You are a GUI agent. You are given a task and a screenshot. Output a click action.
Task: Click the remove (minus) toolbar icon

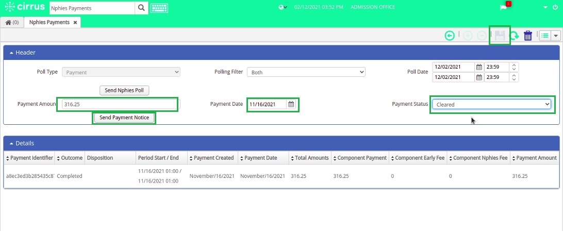pyautogui.click(x=482, y=36)
